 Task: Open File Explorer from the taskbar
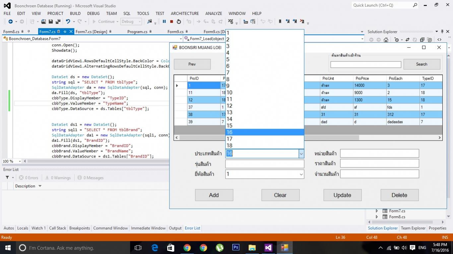click(252, 248)
